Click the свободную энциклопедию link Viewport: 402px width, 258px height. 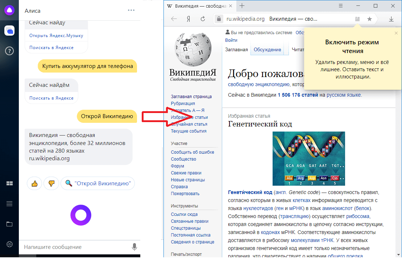coord(259,84)
